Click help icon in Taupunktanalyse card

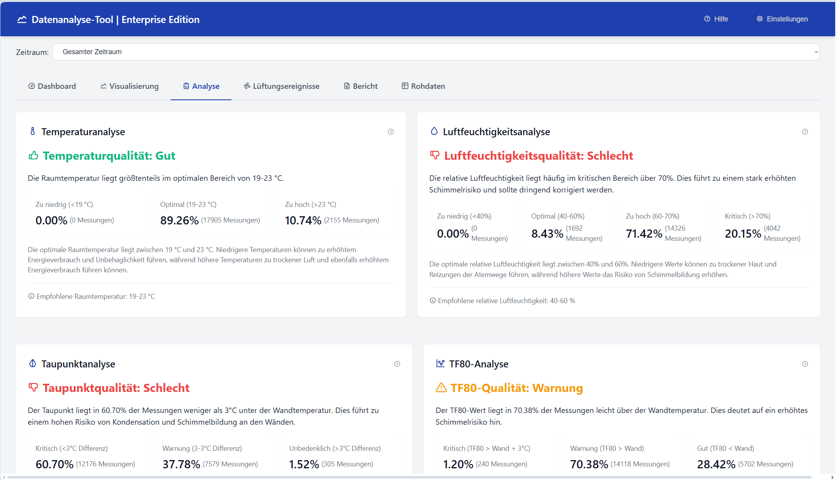point(397,364)
